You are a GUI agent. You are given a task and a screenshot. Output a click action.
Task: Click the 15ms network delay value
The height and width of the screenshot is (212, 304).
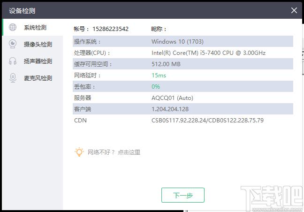coord(159,76)
